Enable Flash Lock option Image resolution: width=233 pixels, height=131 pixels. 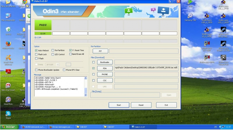pyautogui.click(x=36, y=54)
